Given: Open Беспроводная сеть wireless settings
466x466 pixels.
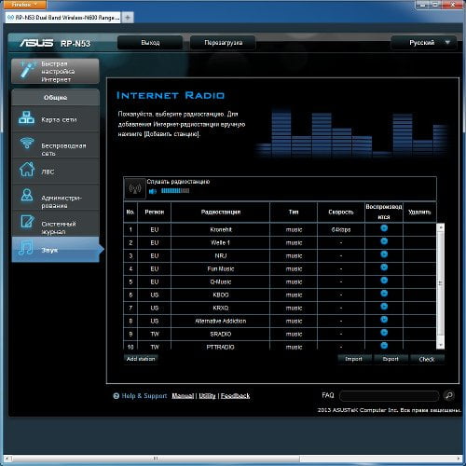Looking at the screenshot, I should (x=55, y=145).
